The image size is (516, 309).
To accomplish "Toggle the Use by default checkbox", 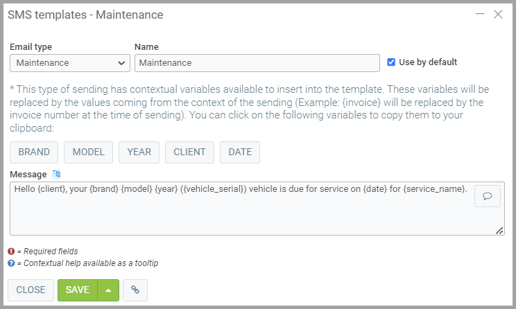I will pyautogui.click(x=391, y=62).
